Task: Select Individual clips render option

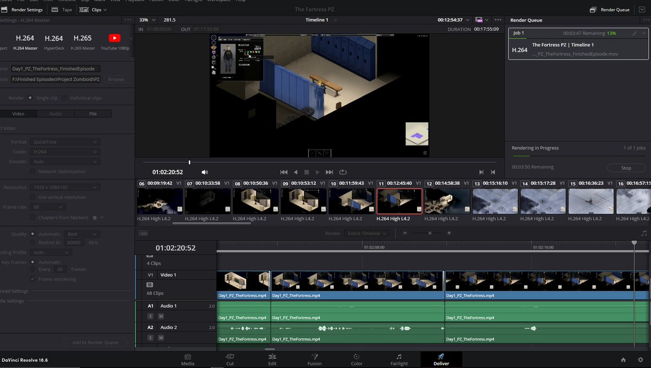Action: 64,98
